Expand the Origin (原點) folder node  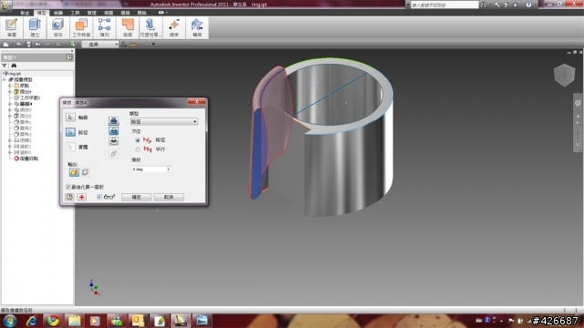click(x=10, y=86)
